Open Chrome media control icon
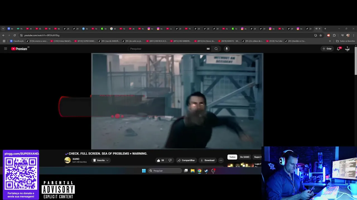Viewport: 357px width, 200px height. 342,35
